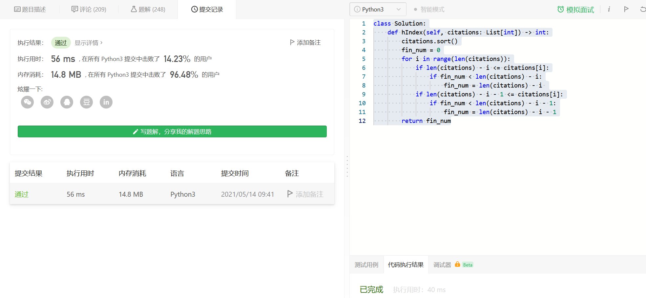Viewport: 646px width, 298px height.
Task: Click Python3 cell in submissions table
Action: [x=183, y=194]
